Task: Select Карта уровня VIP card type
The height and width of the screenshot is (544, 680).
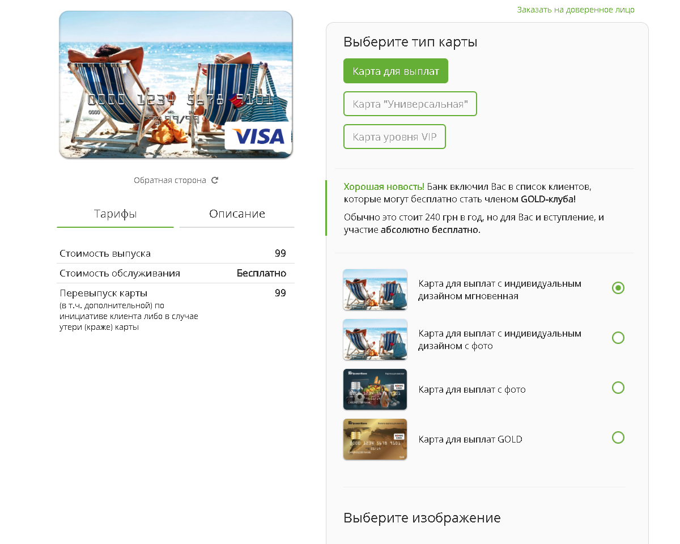Action: 394,137
